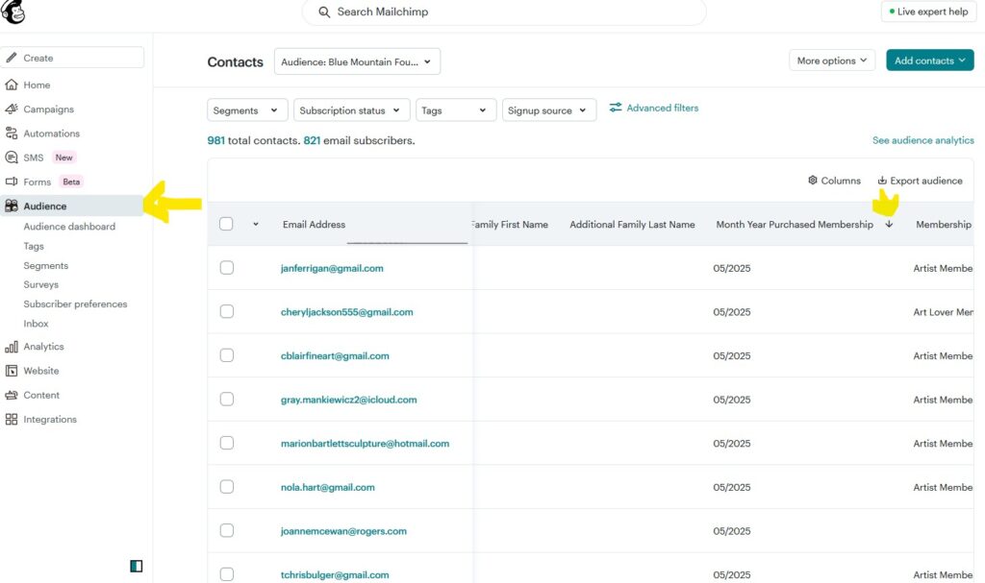This screenshot has height=583, width=985.
Task: Open Tags under Audience menu
Action: click(34, 246)
